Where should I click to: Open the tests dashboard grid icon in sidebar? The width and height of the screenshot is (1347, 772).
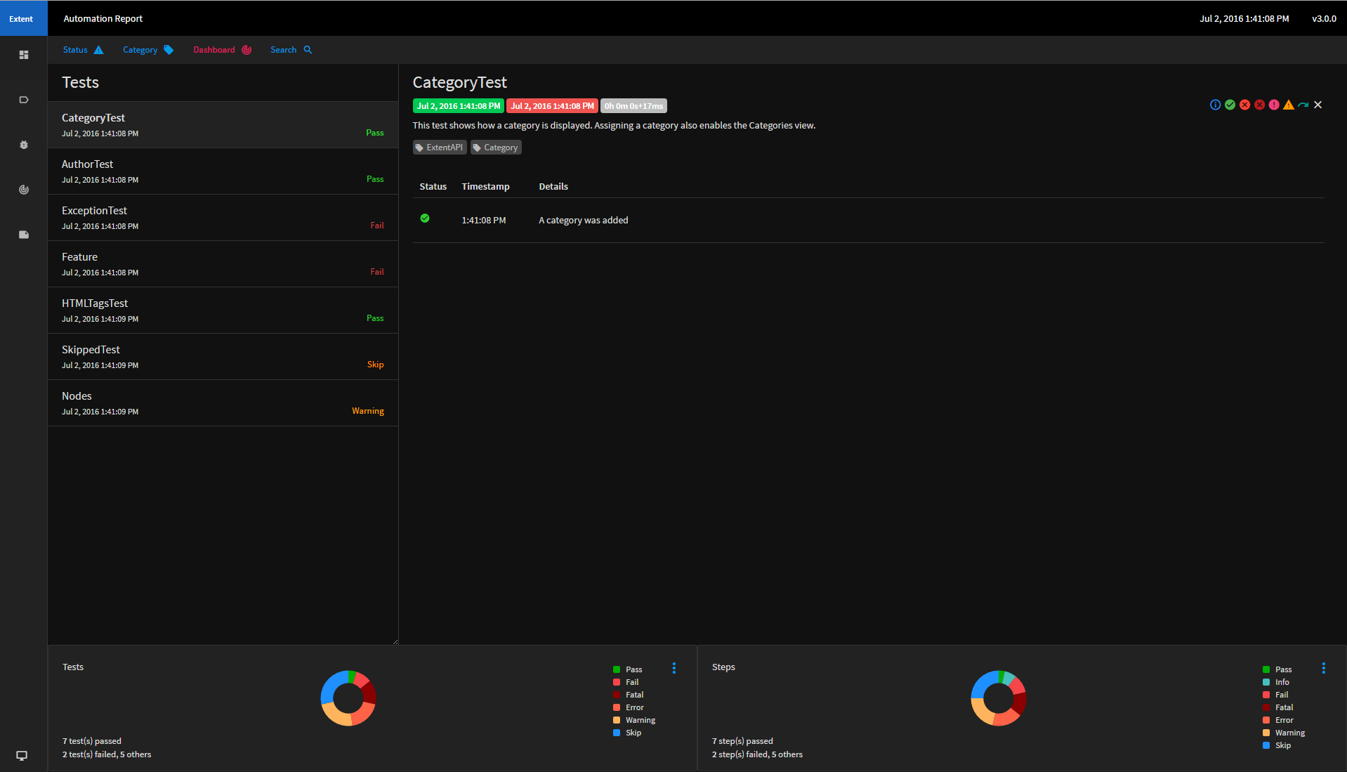click(x=24, y=55)
